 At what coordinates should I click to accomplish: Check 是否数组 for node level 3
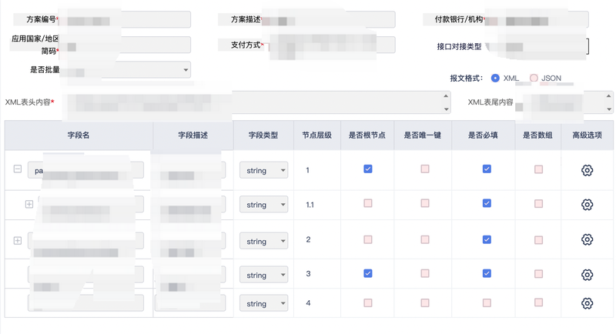538,273
